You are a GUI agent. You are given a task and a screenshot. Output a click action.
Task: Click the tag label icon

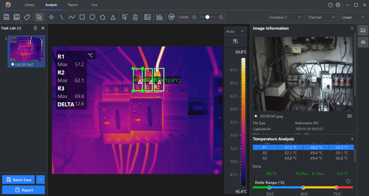27,17
